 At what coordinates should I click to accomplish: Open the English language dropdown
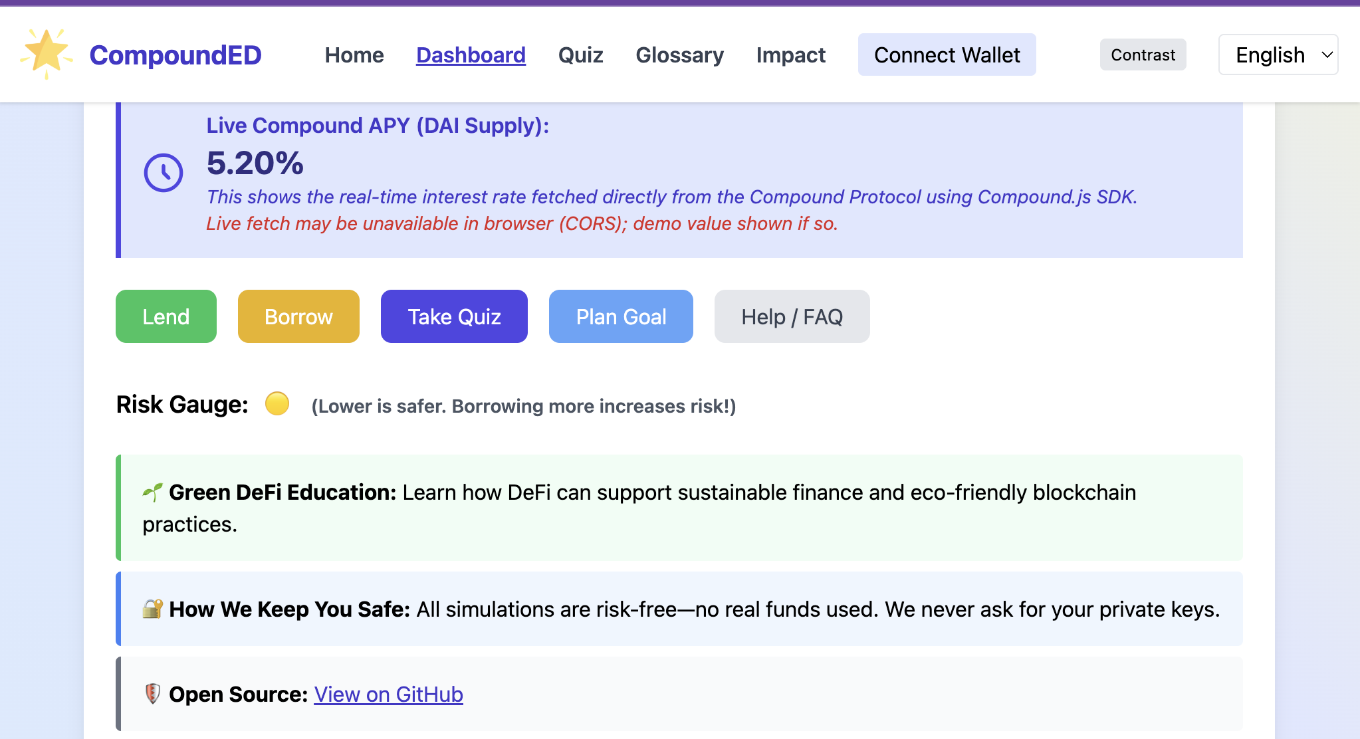coord(1278,54)
